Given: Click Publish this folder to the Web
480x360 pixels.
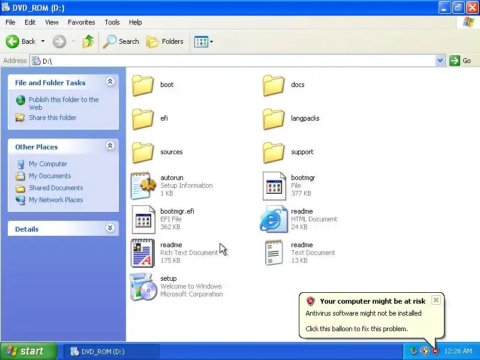Looking at the screenshot, I should 64,103.
